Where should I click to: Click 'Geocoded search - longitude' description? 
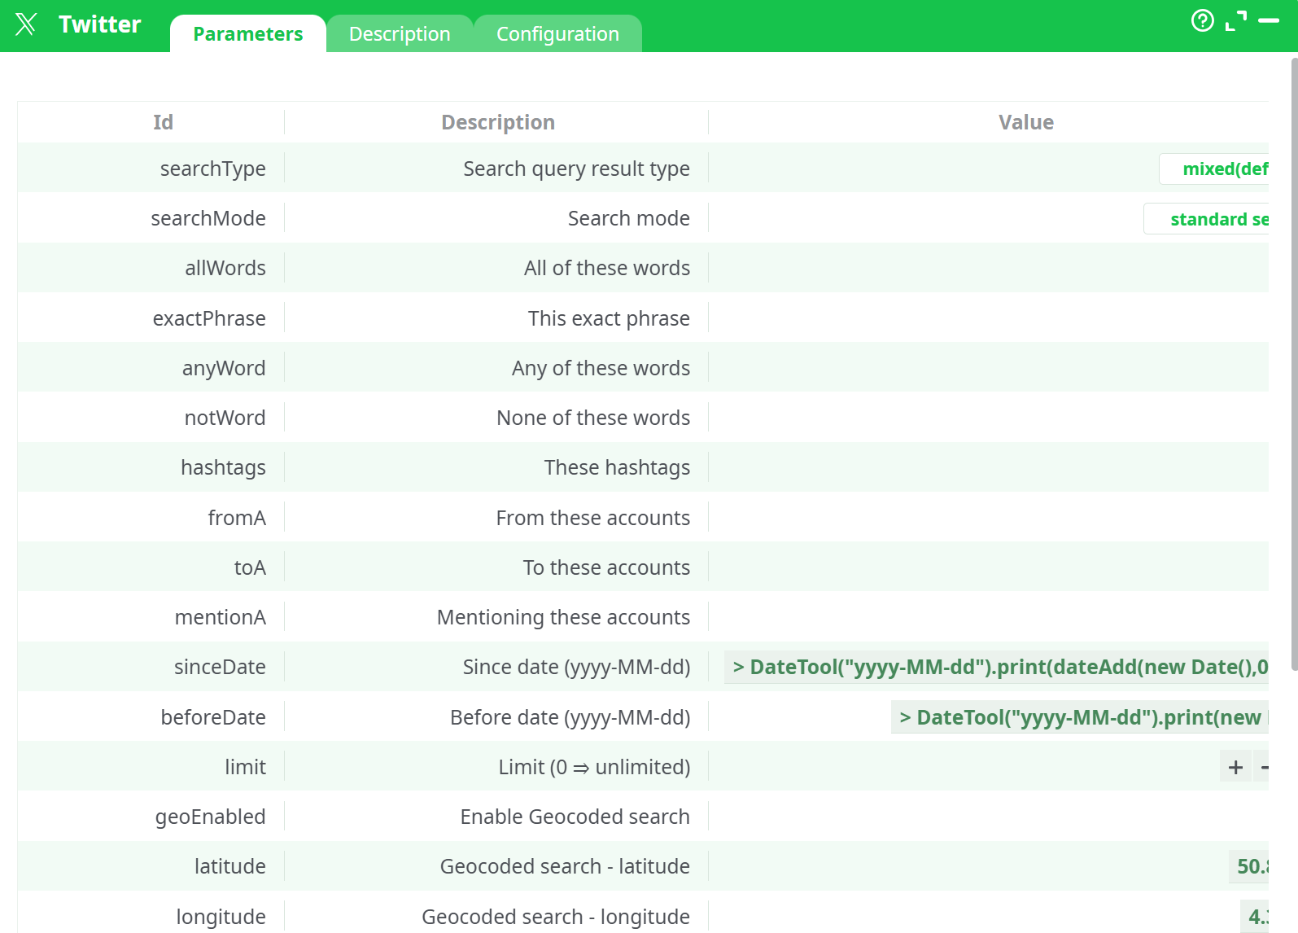click(556, 917)
